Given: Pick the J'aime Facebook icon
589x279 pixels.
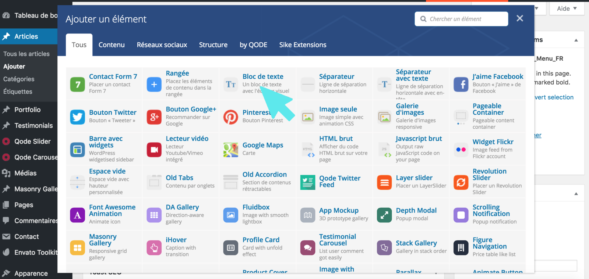Looking at the screenshot, I should point(461,85).
